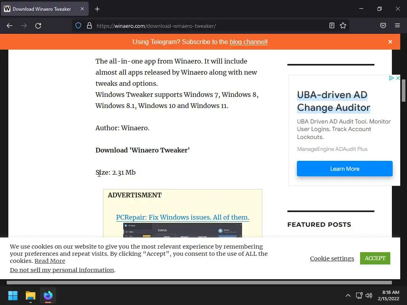The image size is (407, 305).
Task: Close the Download Winaero Tweaker tab
Action: coord(82,9)
